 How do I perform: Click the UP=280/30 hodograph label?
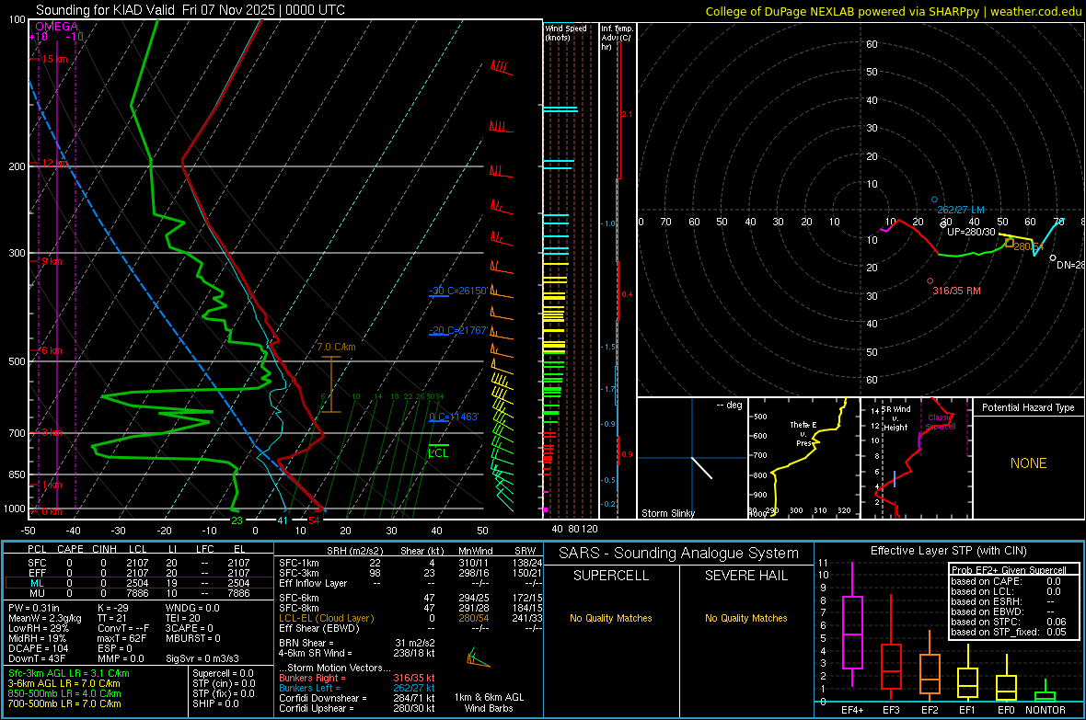point(971,232)
